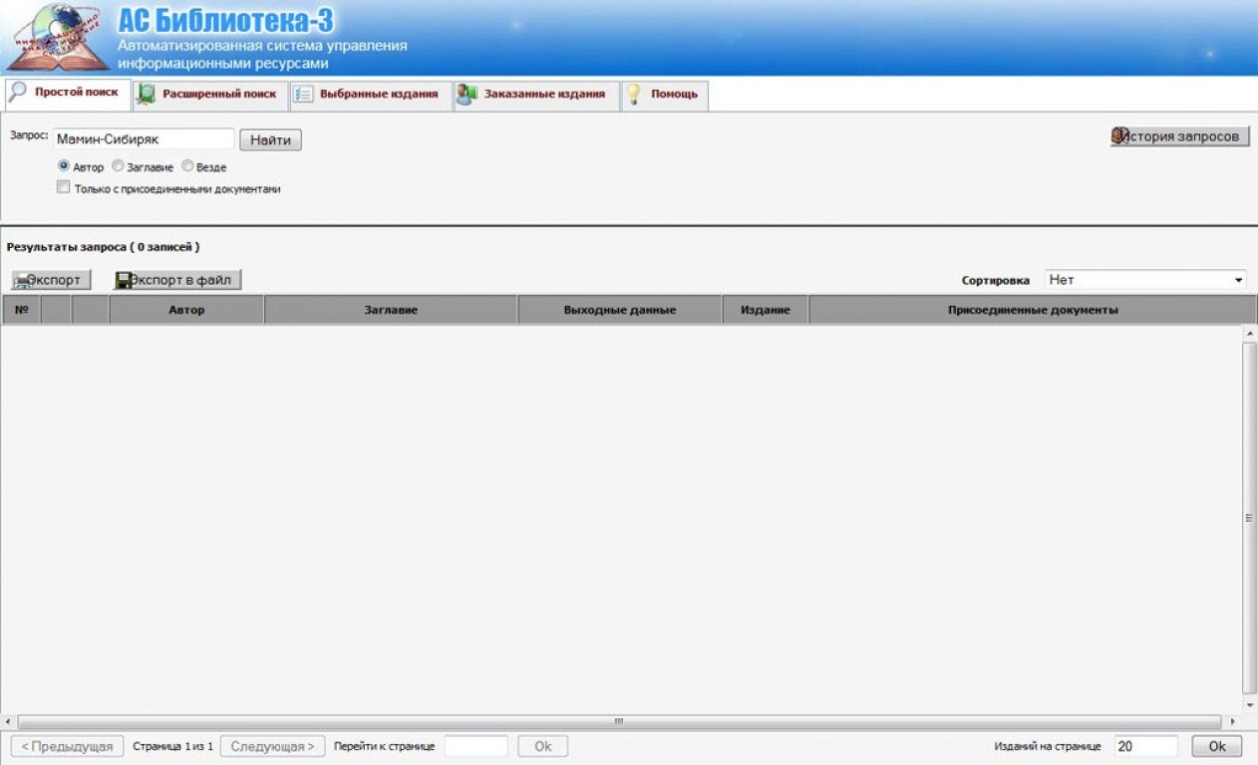Select the Автор radio button
This screenshot has height=765, width=1258.
(64, 166)
